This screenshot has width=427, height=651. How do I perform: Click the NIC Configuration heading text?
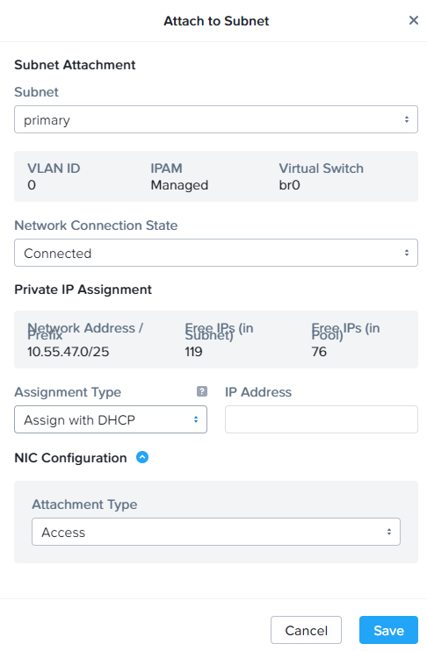pos(70,458)
